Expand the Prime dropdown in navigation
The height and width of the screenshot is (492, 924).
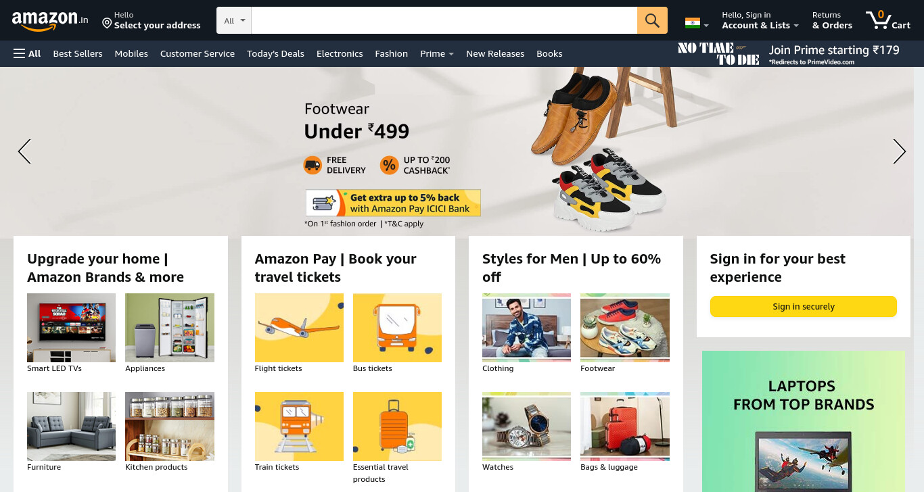coord(436,53)
